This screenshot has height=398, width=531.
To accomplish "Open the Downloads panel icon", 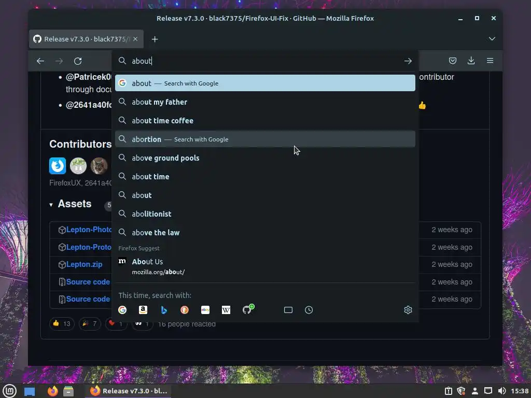I will tap(471, 61).
